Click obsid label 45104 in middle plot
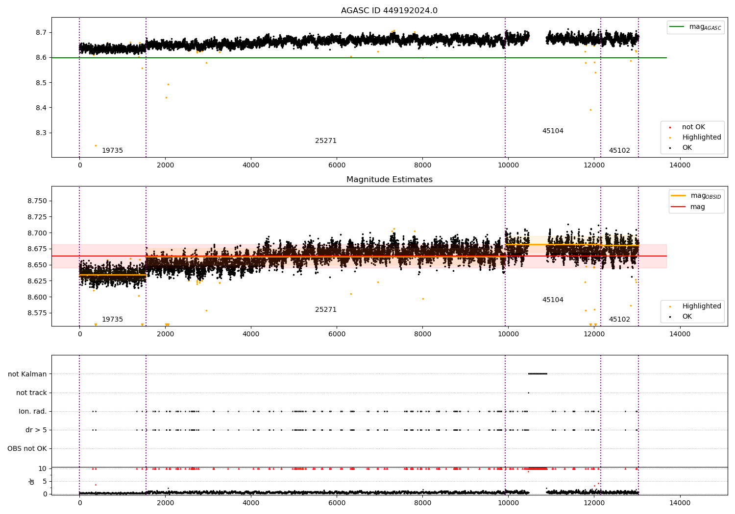 pyautogui.click(x=553, y=300)
